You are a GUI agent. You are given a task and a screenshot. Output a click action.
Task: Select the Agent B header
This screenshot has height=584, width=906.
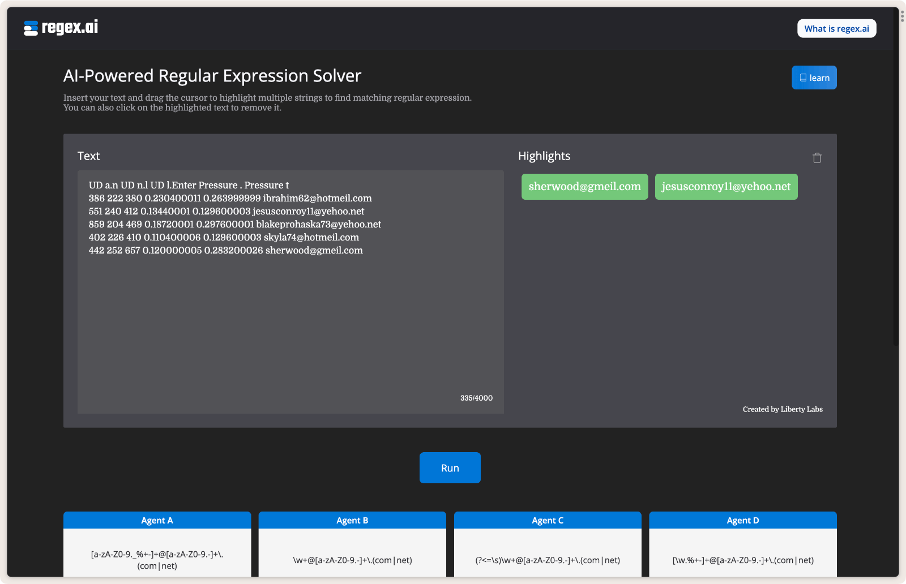(x=352, y=520)
